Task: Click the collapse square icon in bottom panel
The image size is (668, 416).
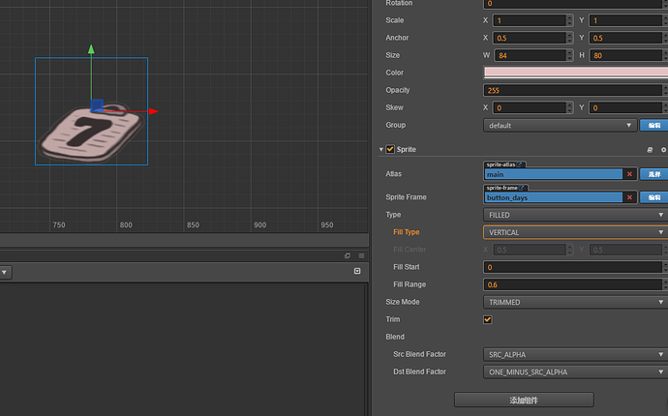Action: point(357,271)
